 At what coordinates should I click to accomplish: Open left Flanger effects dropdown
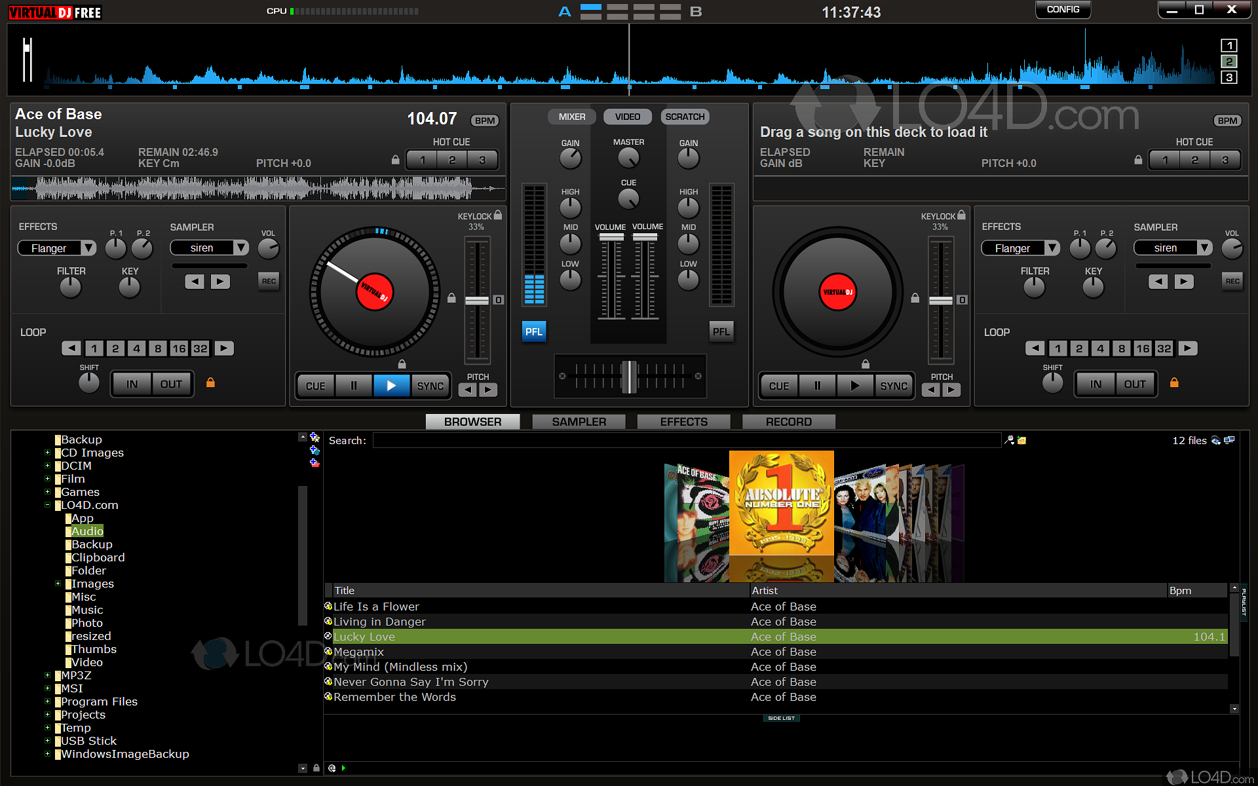(x=88, y=248)
